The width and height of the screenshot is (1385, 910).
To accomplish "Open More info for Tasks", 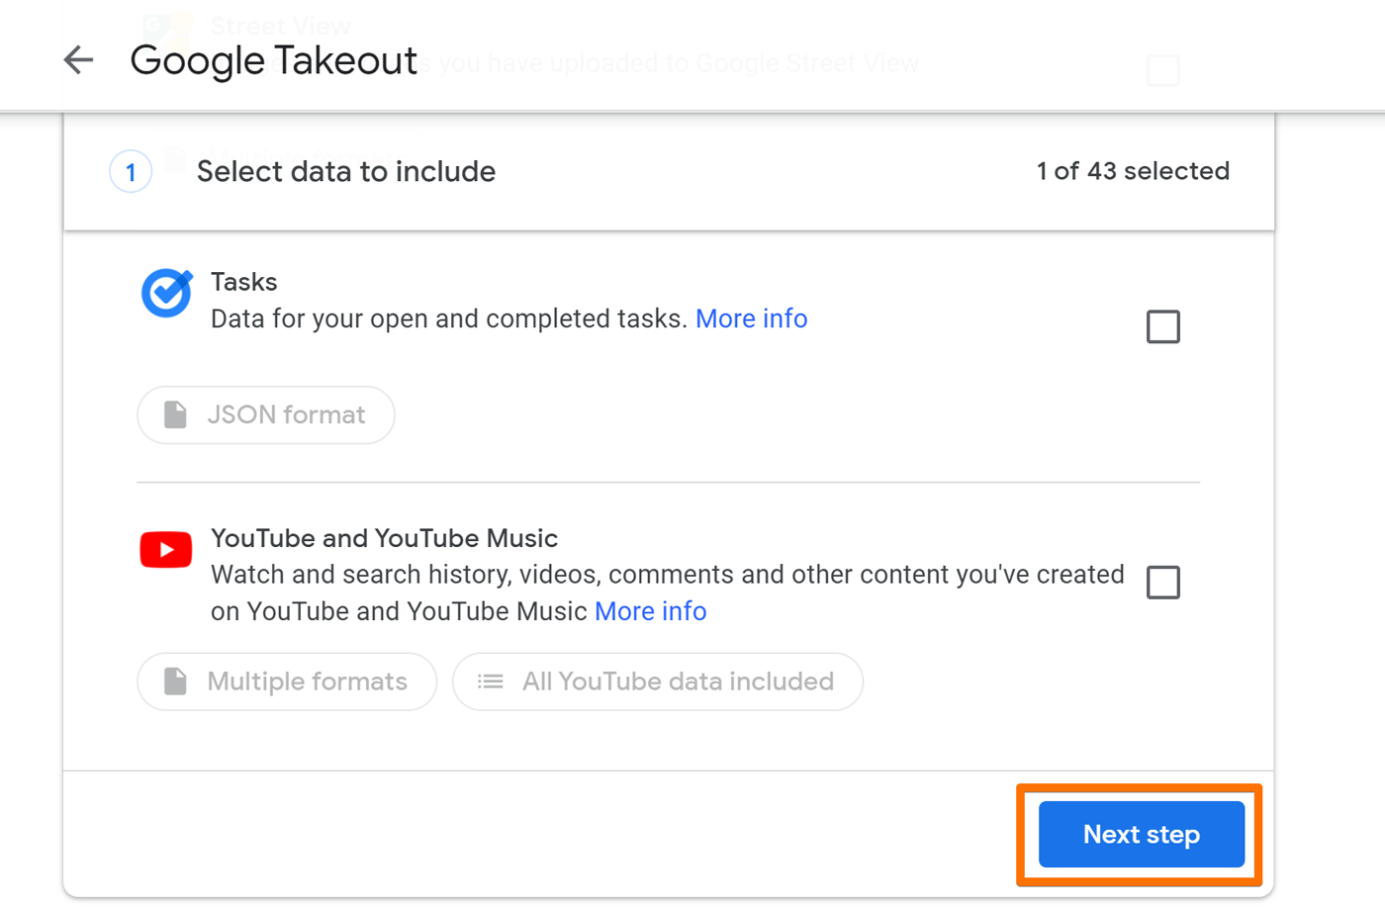I will coord(751,318).
